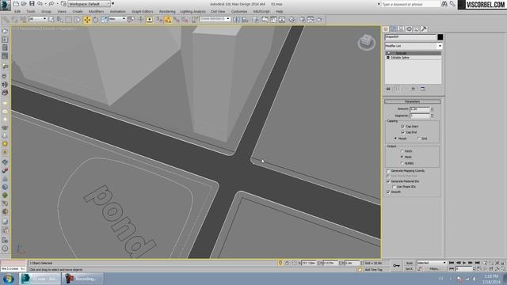Open the Motion command panel tab
Viewport: 507px width, 285px height.
[x=409, y=29]
